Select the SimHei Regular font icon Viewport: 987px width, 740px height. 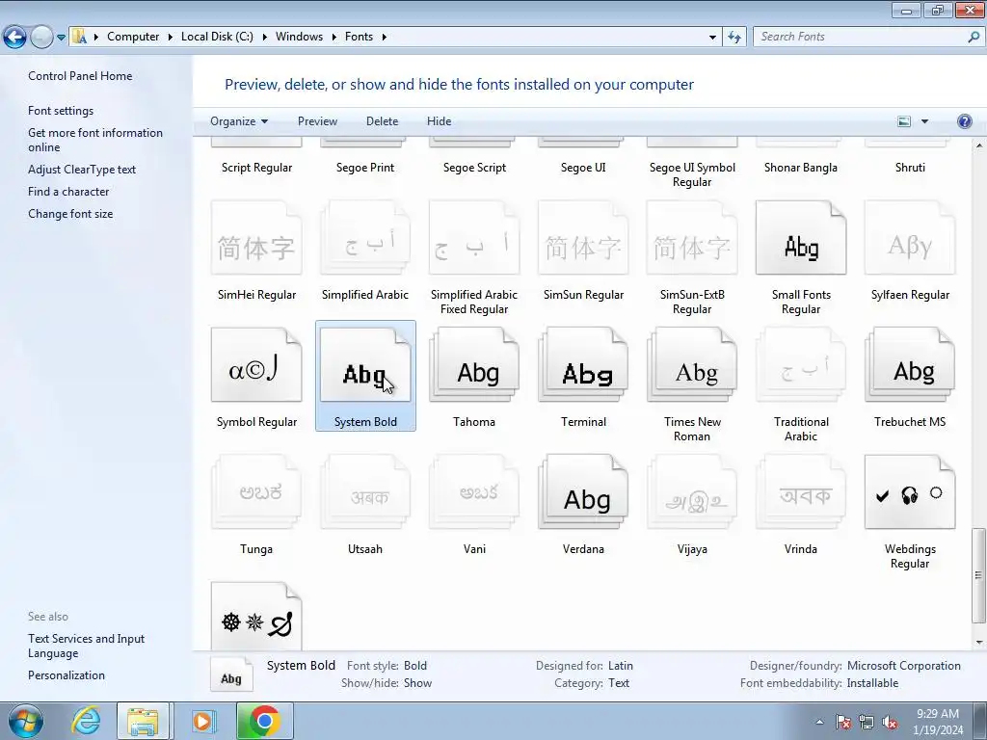(x=256, y=238)
